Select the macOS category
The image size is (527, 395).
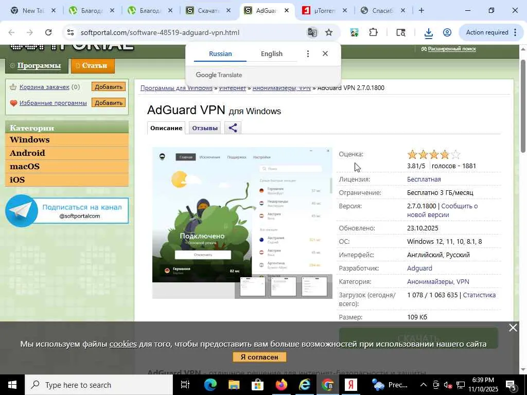(66, 167)
